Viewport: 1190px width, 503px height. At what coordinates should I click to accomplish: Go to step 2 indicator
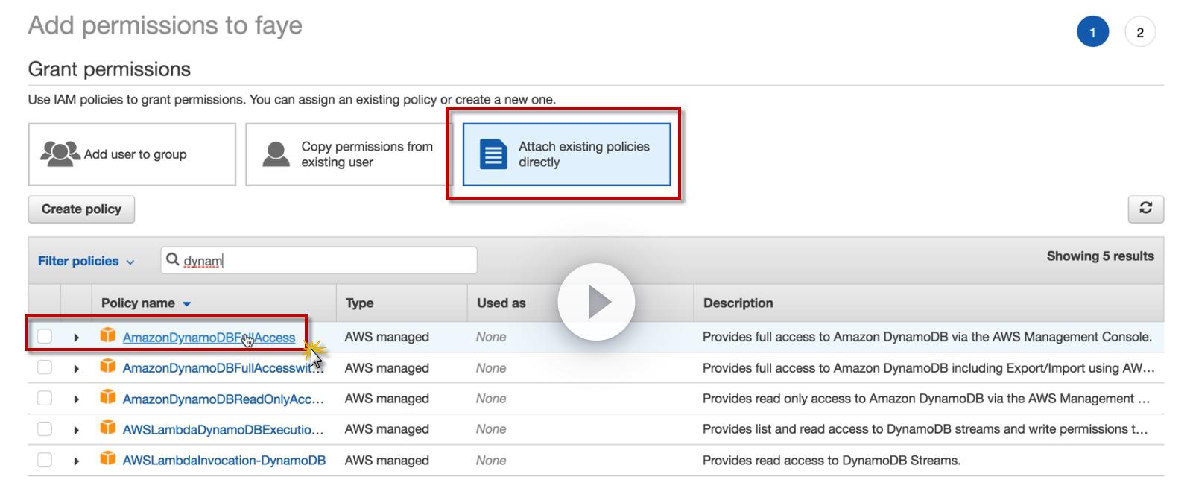[x=1139, y=32]
